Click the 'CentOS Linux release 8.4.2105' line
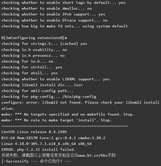Screen dimensions: 161x166 [x=34, y=132]
